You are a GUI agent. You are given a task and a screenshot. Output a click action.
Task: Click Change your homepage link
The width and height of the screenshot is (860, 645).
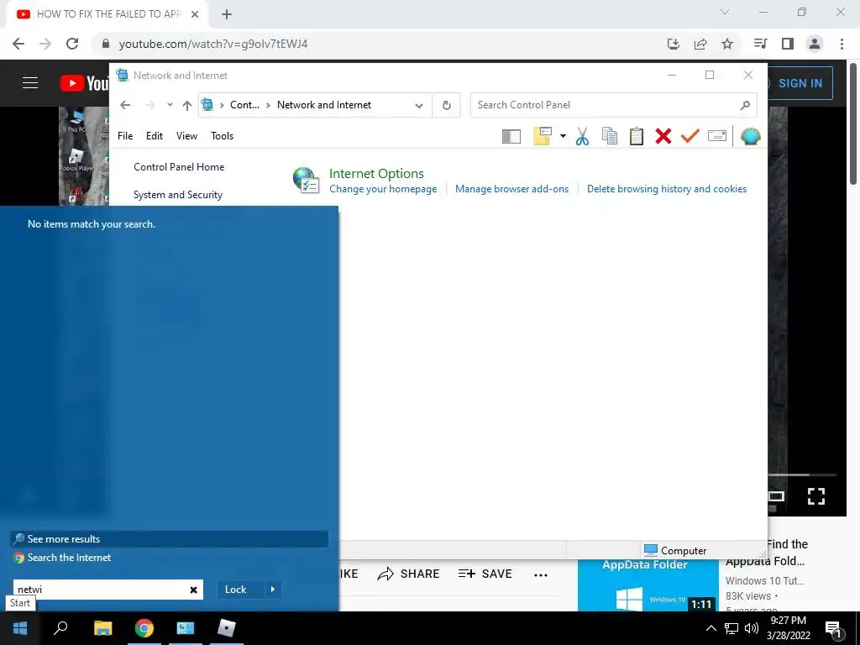point(383,189)
